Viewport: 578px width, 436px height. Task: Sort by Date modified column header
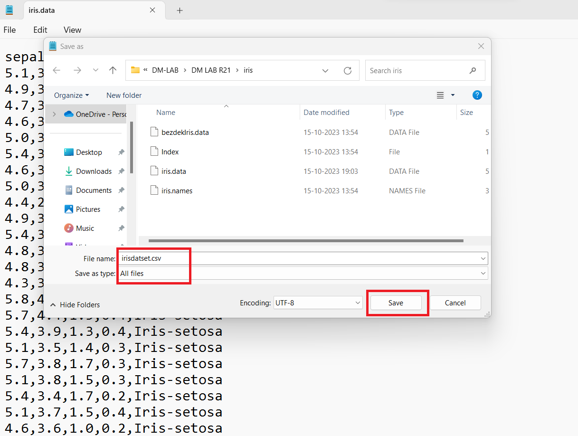click(x=326, y=113)
